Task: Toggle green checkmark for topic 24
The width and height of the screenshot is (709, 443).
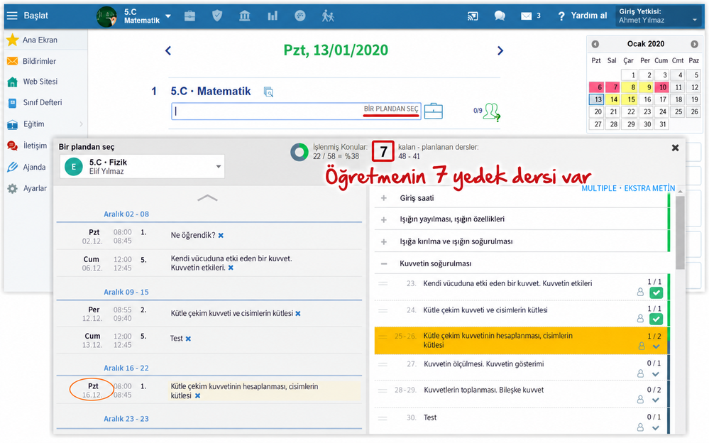Action: (x=656, y=319)
